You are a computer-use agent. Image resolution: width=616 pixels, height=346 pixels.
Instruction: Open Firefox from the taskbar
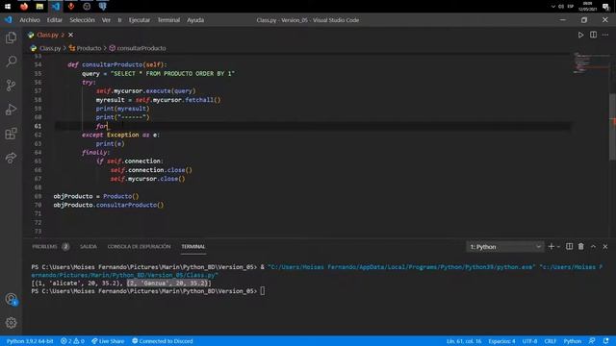point(24,7)
